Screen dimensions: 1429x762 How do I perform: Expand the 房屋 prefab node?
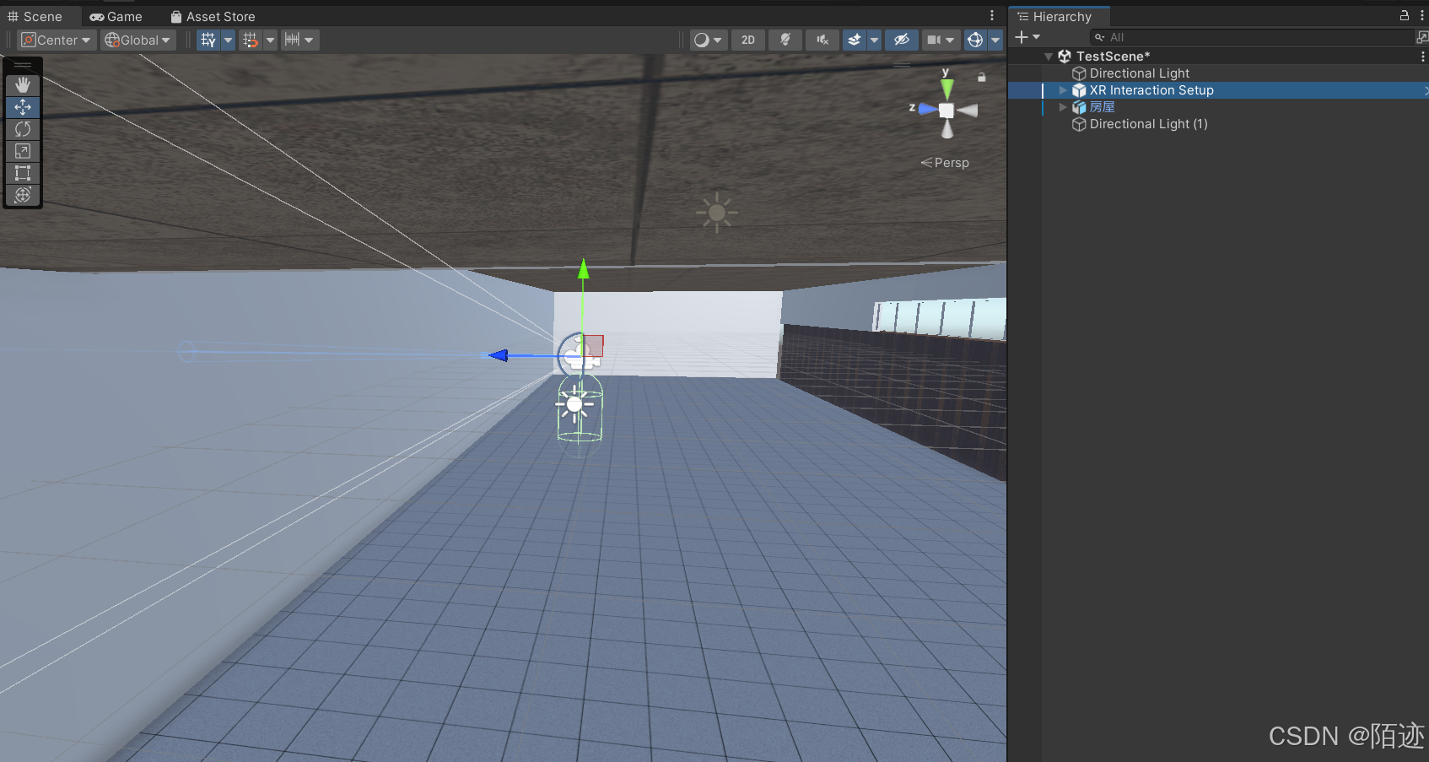tap(1063, 107)
